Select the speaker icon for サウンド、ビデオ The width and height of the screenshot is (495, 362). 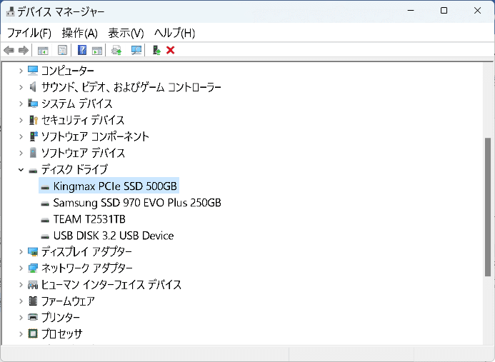(33, 87)
